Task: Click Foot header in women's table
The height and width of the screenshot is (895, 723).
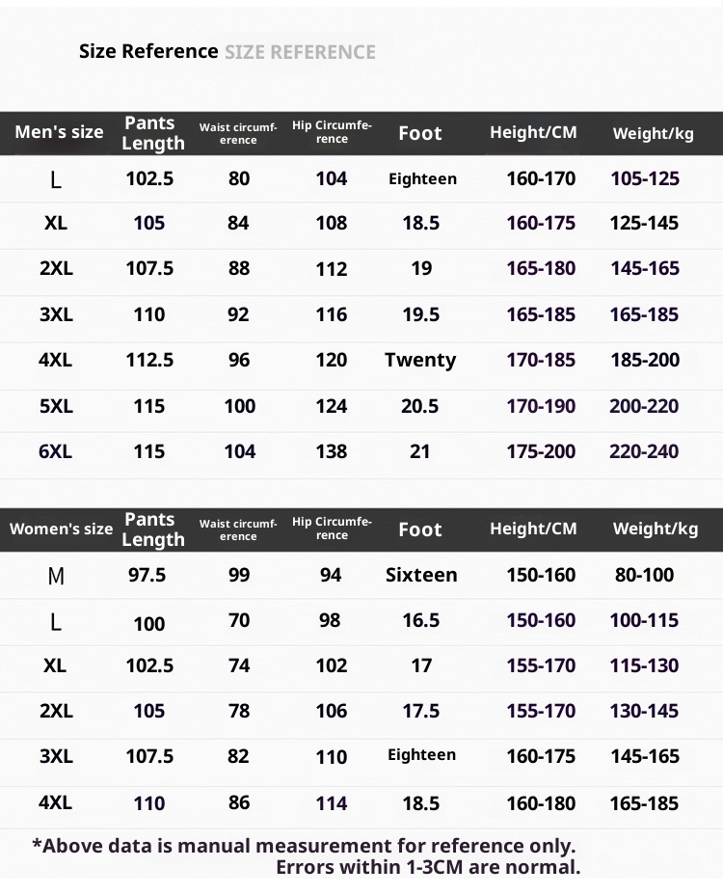Action: tap(419, 529)
